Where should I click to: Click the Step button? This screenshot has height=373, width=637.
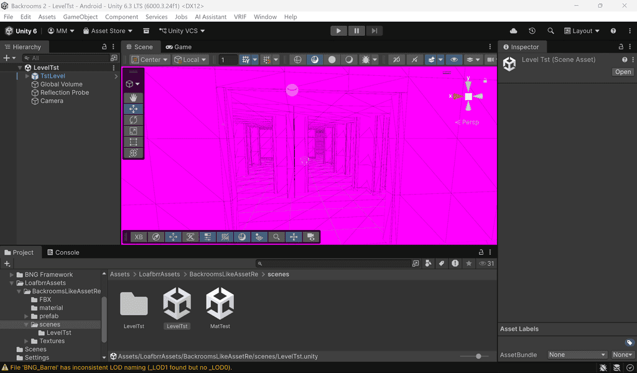(x=374, y=31)
